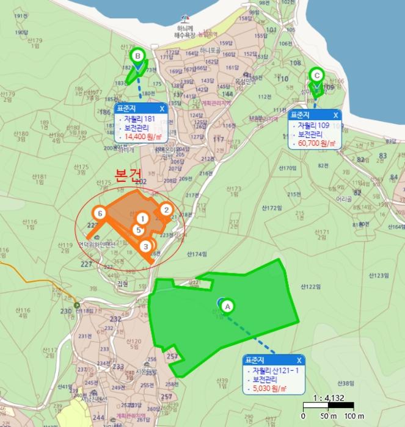
Task: Click the 시온민박 label
Action: pyautogui.click(x=147, y=371)
